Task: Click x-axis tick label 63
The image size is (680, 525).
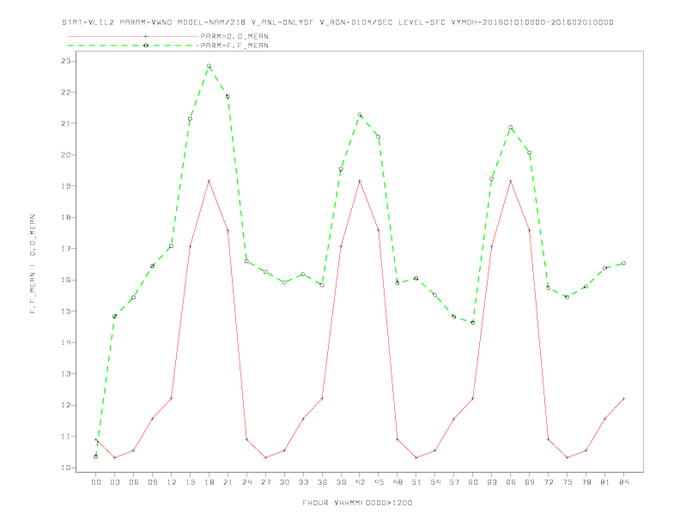Action: [x=492, y=482]
